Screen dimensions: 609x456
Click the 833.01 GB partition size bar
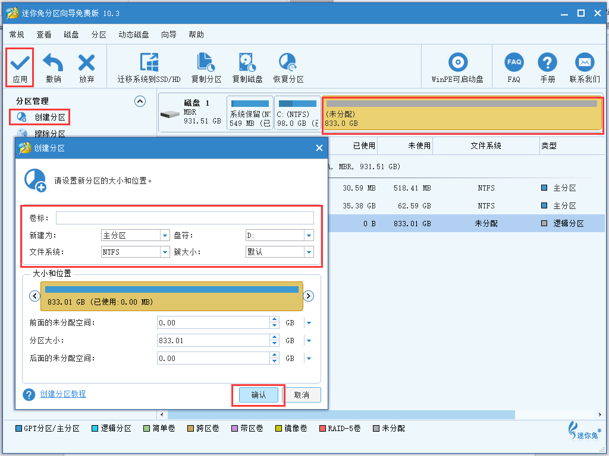(x=172, y=296)
